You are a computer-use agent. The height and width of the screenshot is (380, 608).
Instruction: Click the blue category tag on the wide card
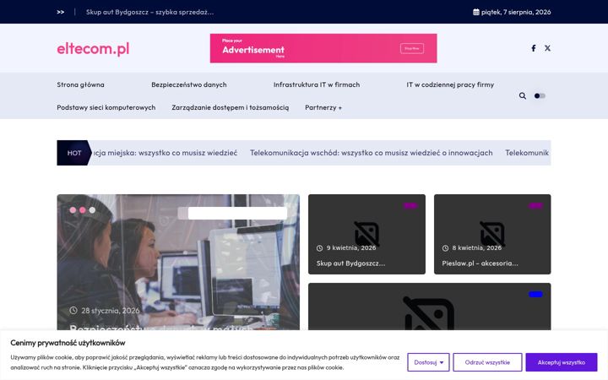[x=536, y=295]
